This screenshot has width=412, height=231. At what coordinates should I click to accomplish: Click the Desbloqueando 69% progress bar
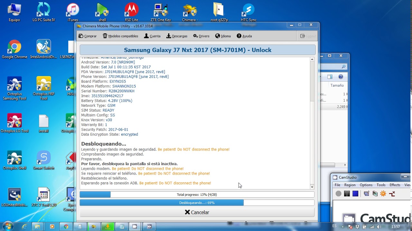(197, 203)
